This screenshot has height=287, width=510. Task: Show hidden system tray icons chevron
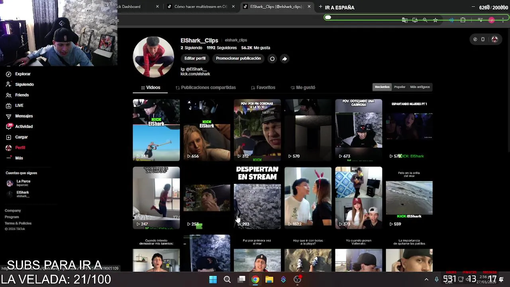[426, 279]
